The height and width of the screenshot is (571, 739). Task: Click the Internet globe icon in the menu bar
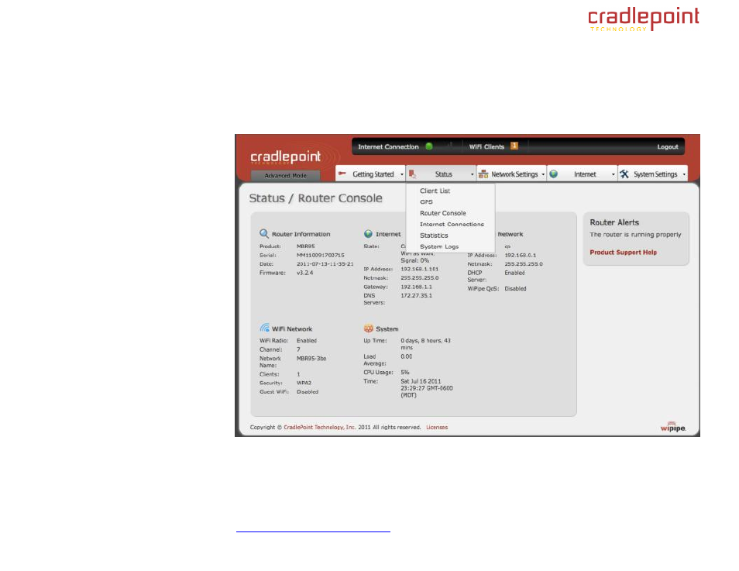[x=554, y=174]
